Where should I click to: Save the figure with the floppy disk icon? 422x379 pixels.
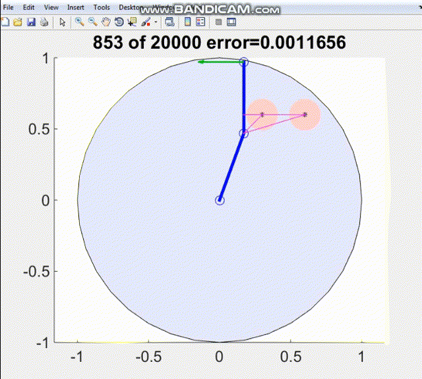point(31,22)
